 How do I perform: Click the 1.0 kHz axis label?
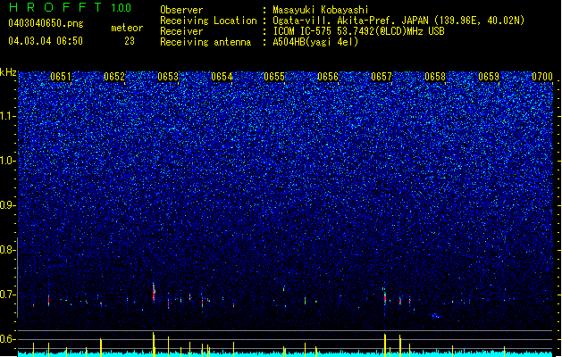point(8,161)
